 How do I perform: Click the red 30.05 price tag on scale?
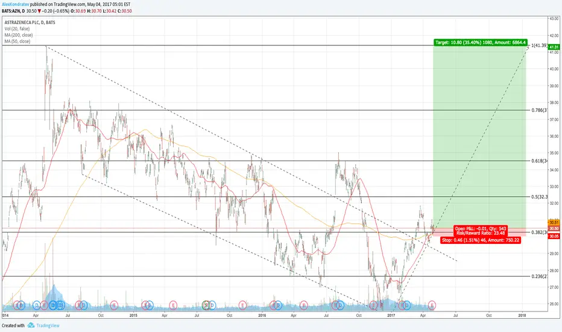pyautogui.click(x=554, y=236)
